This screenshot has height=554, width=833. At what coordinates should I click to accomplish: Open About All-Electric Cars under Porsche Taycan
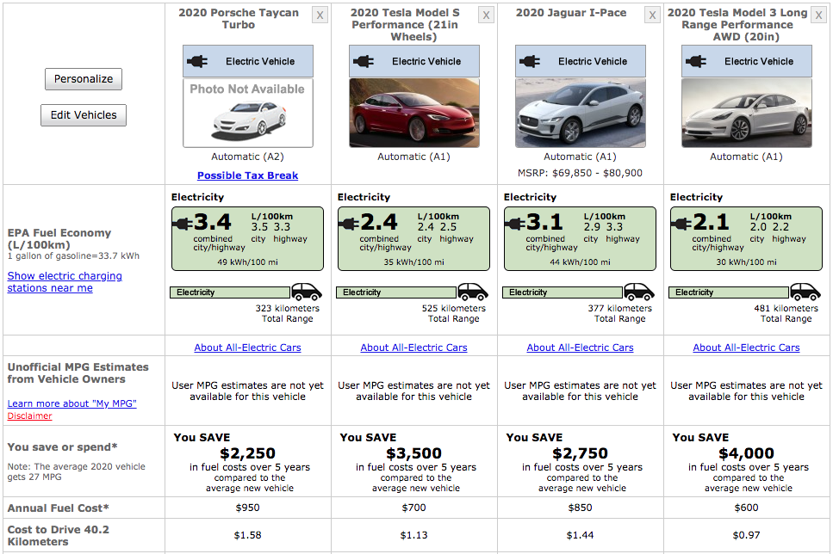[247, 348]
